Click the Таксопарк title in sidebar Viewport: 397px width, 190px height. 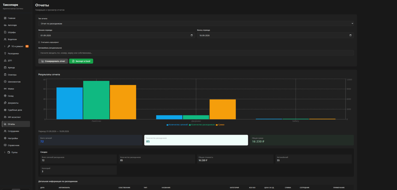pos(11,5)
